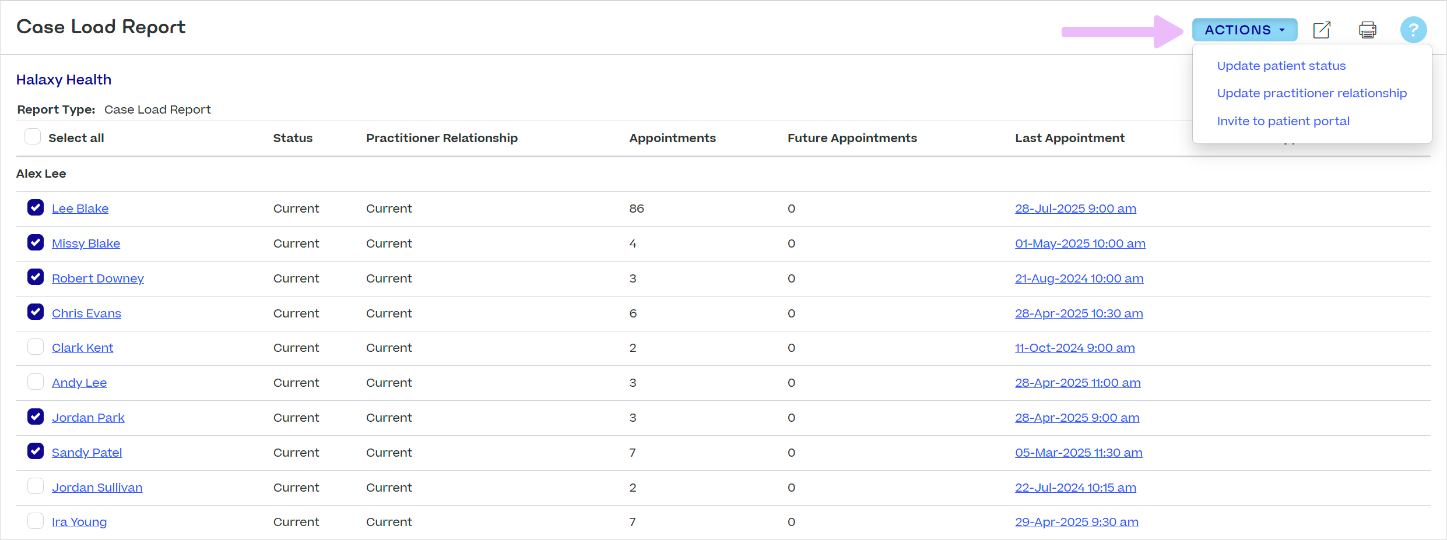Deselect the Sandy Patel checkbox
This screenshot has width=1447, height=540.
pos(36,451)
